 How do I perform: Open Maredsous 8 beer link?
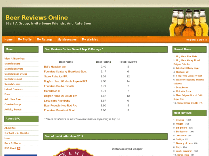coord(52,91)
